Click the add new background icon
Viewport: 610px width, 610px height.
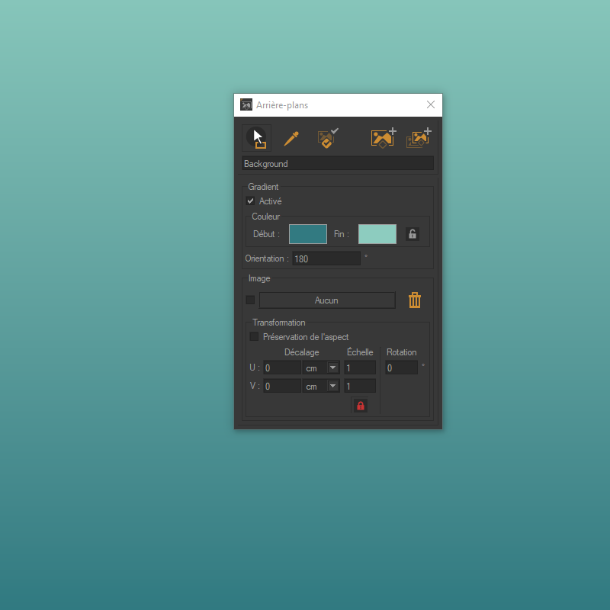[383, 138]
